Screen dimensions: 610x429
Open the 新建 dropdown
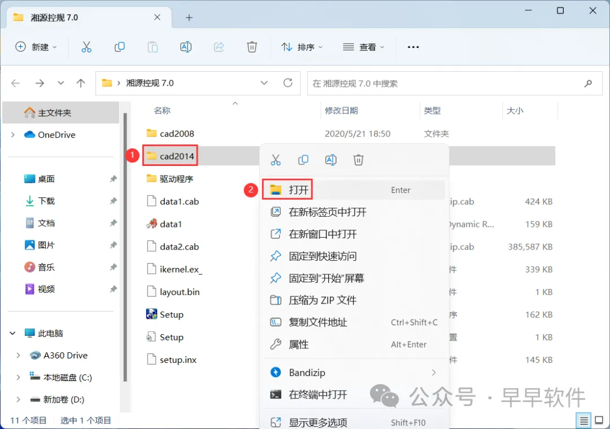tap(36, 47)
